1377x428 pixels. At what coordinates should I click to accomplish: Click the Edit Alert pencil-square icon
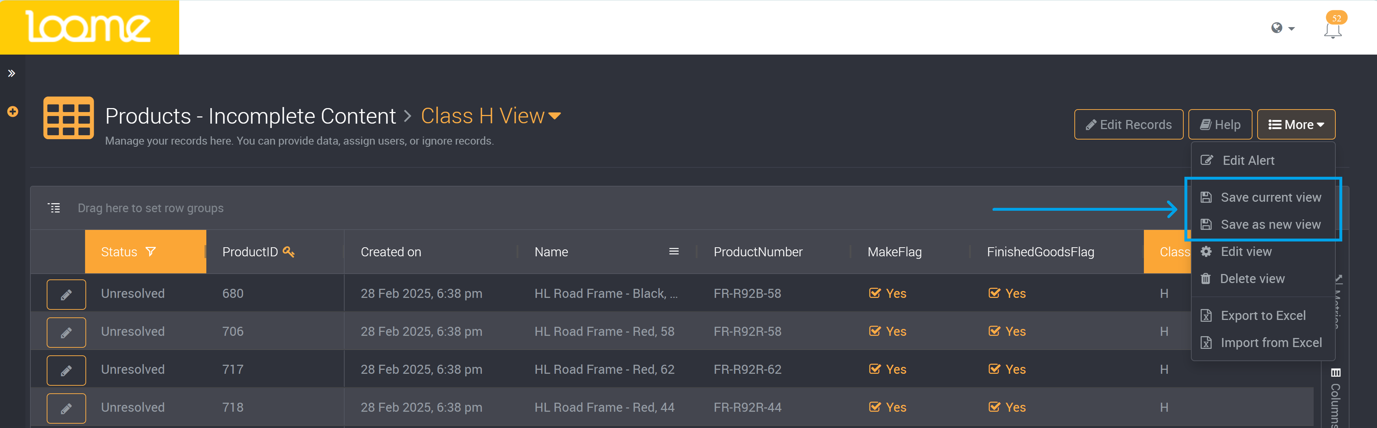1207,160
